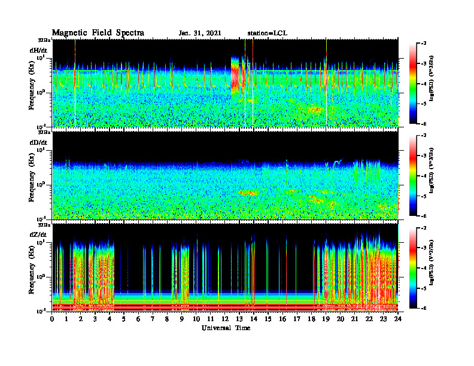Click the 10^1 frequency tick on the dZ/dt panel
The image size is (474, 366).
click(41, 242)
